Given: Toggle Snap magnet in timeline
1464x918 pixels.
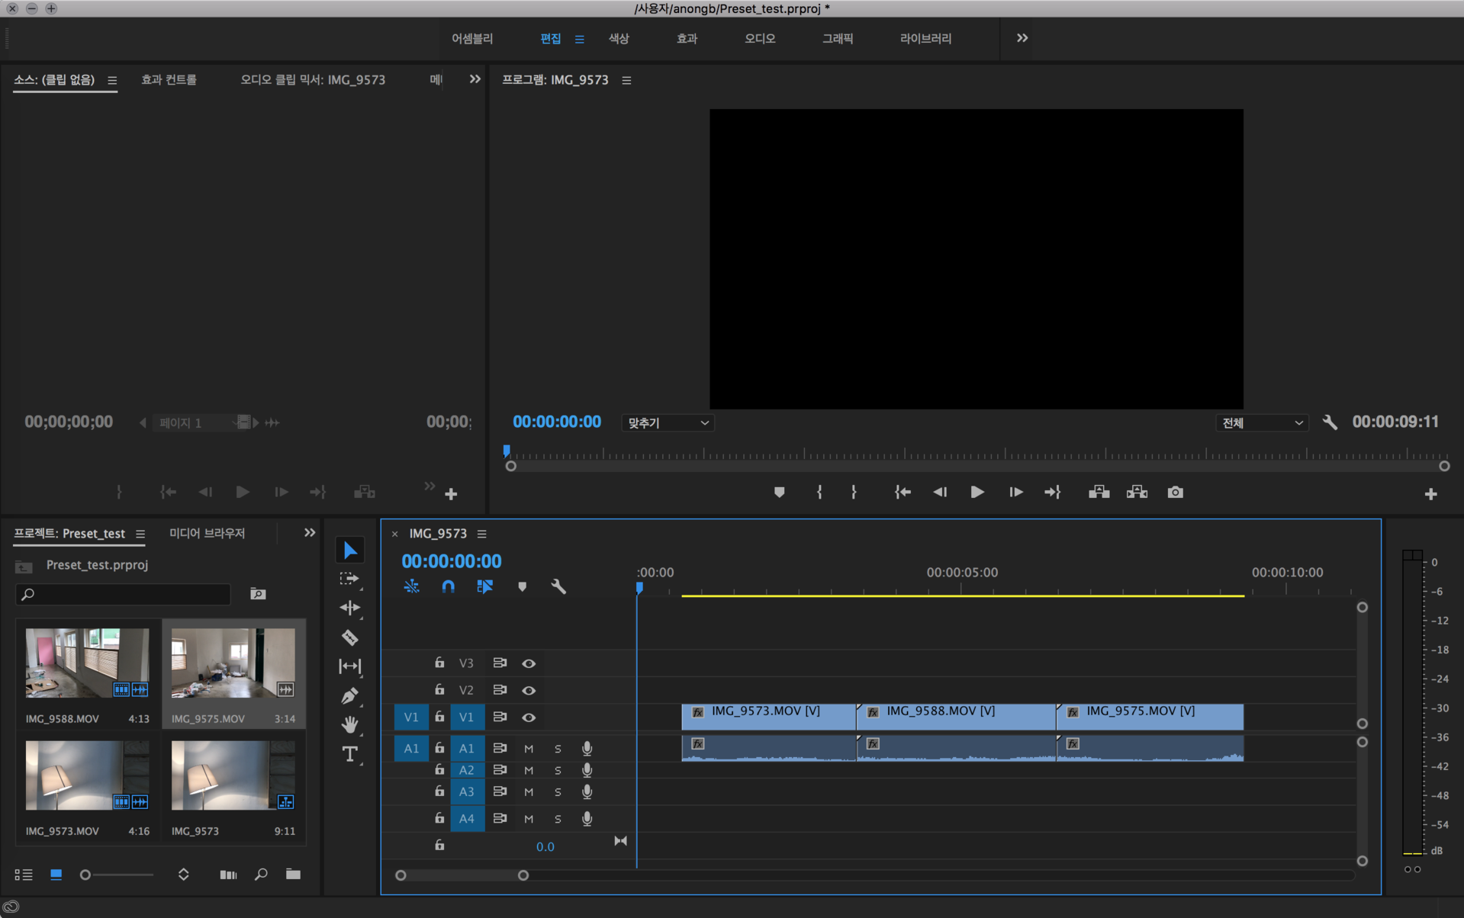Looking at the screenshot, I should click(x=448, y=586).
